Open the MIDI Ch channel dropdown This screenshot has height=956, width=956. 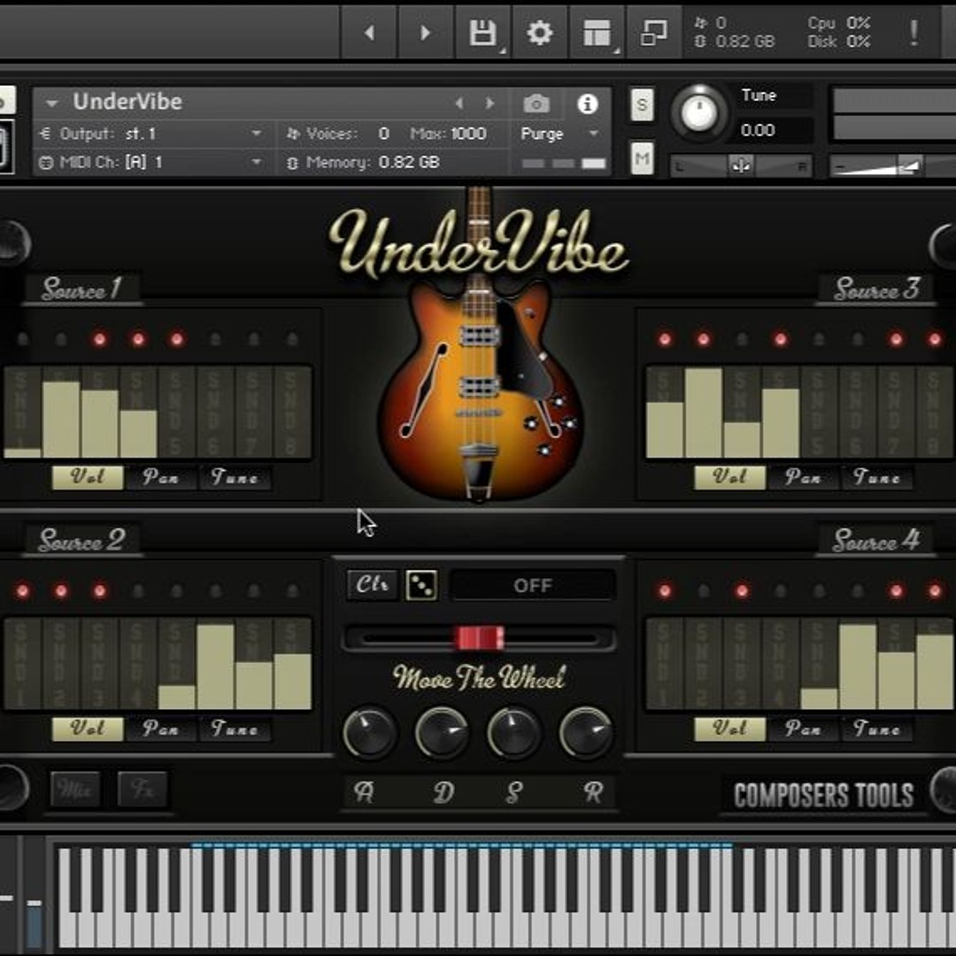[x=150, y=163]
